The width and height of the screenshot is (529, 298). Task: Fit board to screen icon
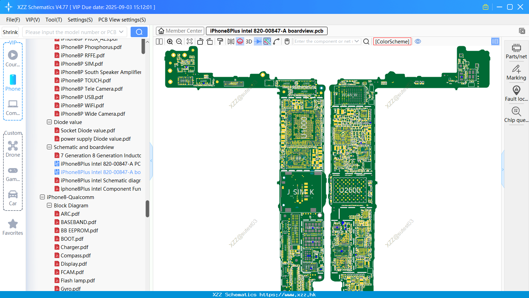[190, 42]
